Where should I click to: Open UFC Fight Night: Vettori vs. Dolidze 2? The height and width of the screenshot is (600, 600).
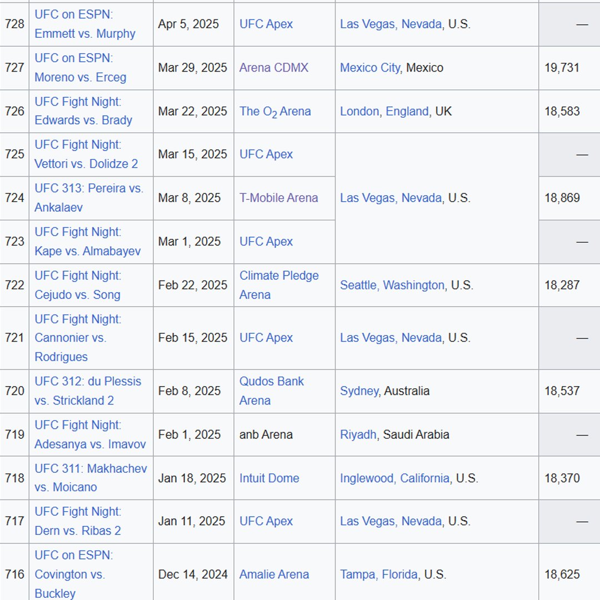tap(86, 154)
